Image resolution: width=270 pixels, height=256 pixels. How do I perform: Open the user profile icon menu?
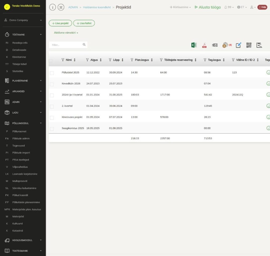coord(253,7)
